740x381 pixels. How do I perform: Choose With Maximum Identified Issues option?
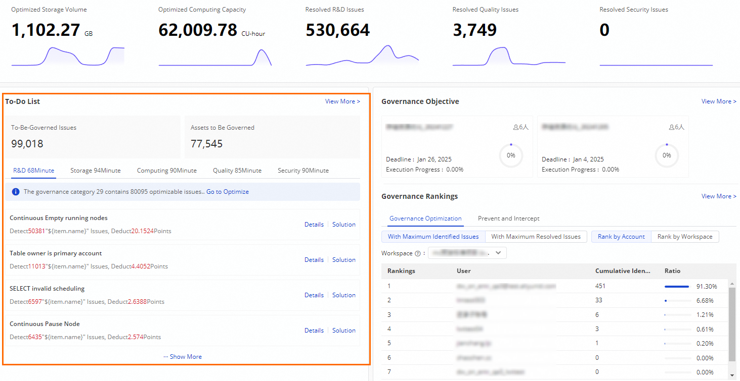(x=433, y=237)
